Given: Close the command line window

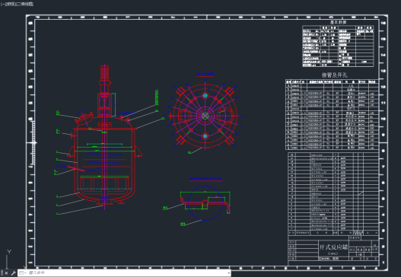Looking at the screenshot, I should 6,273.
